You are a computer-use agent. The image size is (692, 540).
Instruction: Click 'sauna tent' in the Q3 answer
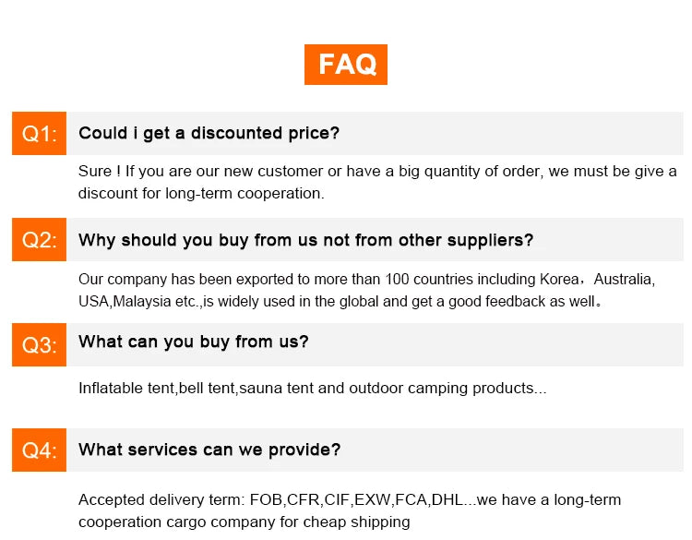click(274, 389)
